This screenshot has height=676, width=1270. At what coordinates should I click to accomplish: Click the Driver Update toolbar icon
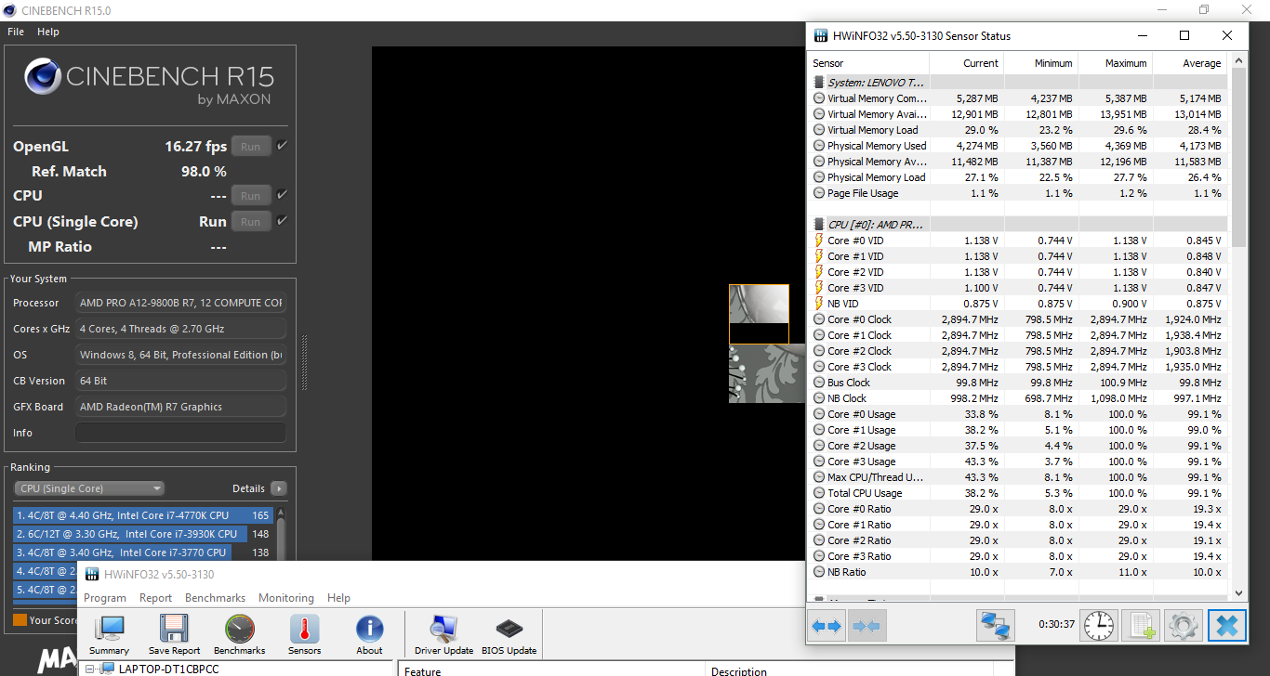443,635
